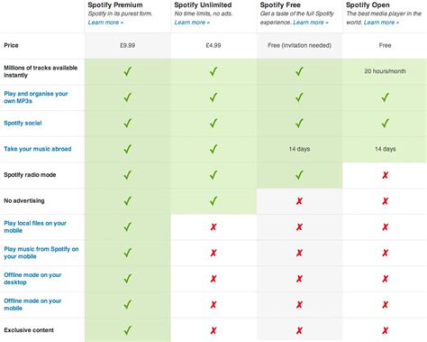Open the Play and organise your own MP3s link

[x=36, y=97]
